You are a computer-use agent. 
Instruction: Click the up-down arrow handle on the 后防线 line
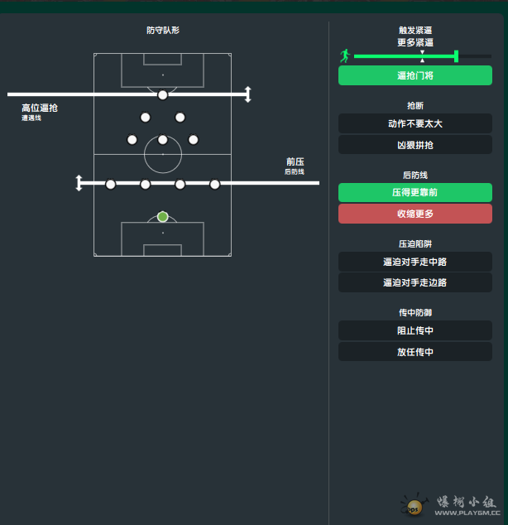[x=79, y=183]
